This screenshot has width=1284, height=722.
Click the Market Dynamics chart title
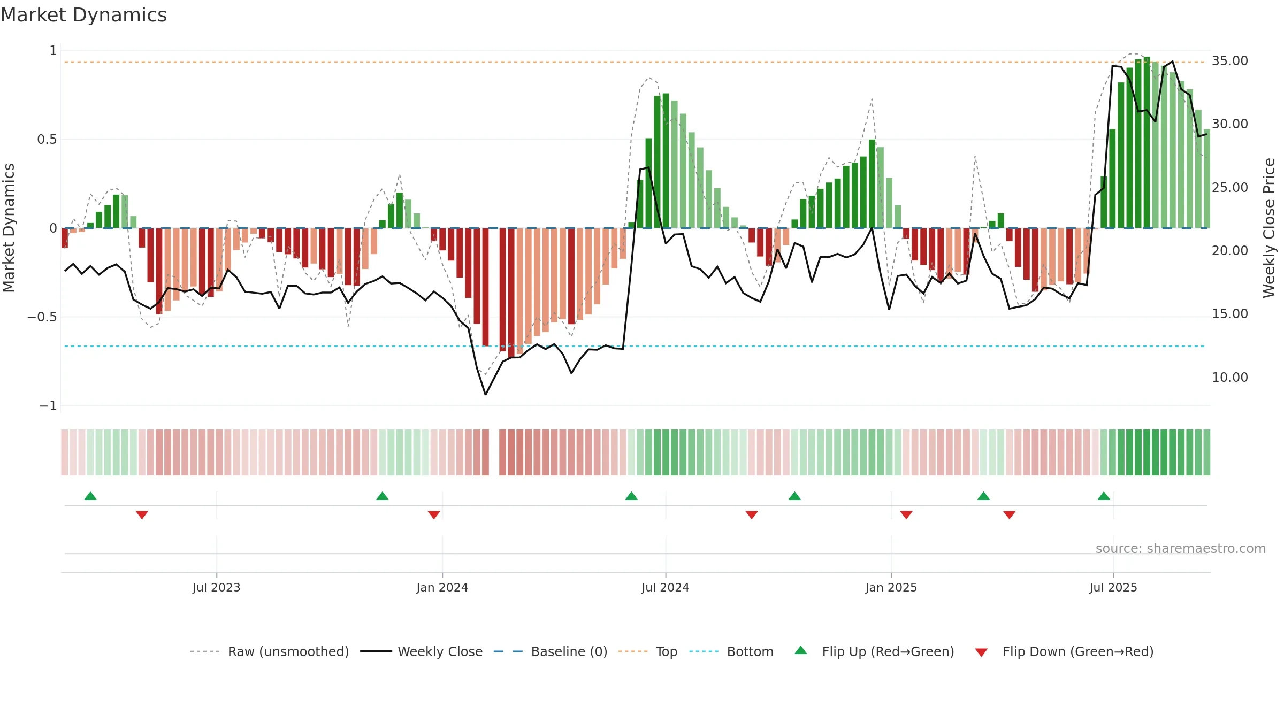[83, 15]
